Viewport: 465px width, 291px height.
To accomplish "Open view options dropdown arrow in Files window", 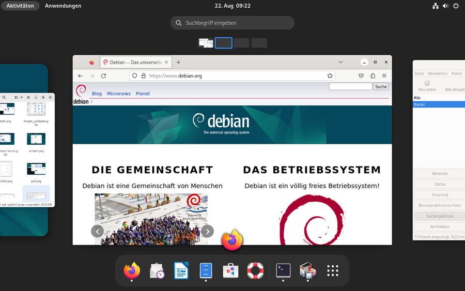I will (x=22, y=97).
